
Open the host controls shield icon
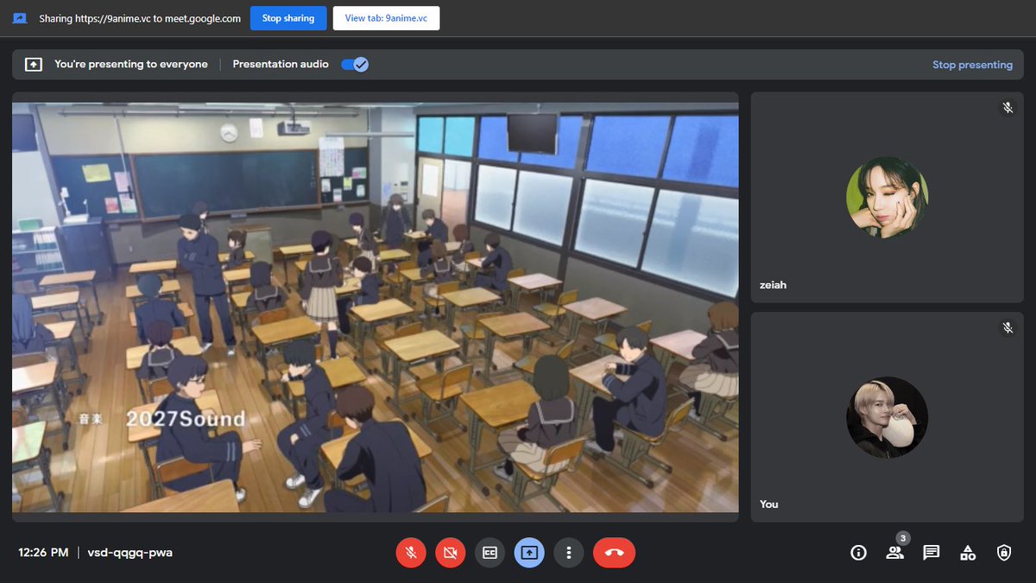tap(1003, 553)
